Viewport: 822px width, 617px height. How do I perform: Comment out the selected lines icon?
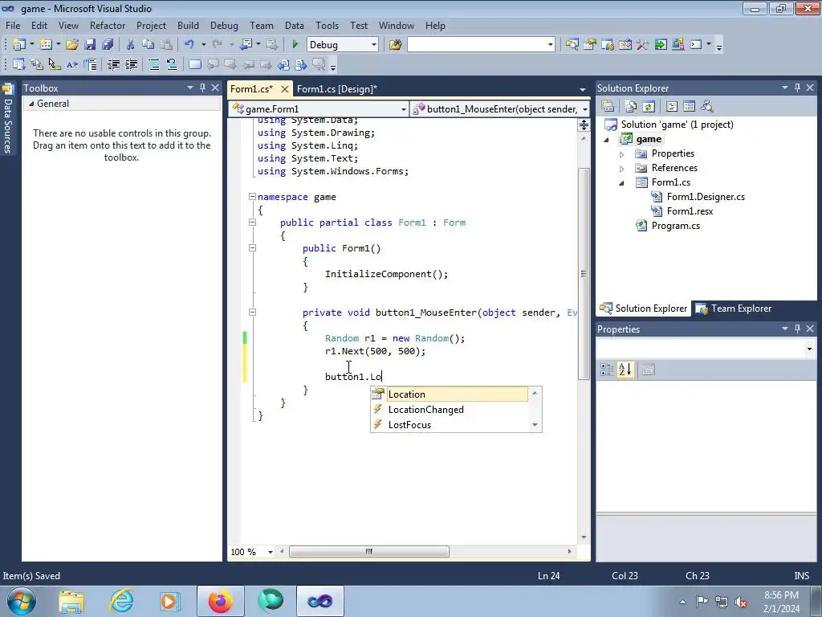coord(154,64)
